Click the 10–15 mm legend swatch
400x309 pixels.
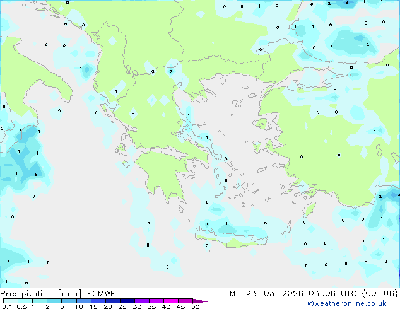pyautogui.click(x=83, y=301)
